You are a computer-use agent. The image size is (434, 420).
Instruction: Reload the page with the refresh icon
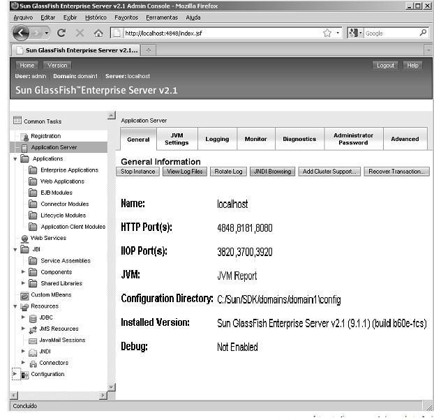(61, 33)
